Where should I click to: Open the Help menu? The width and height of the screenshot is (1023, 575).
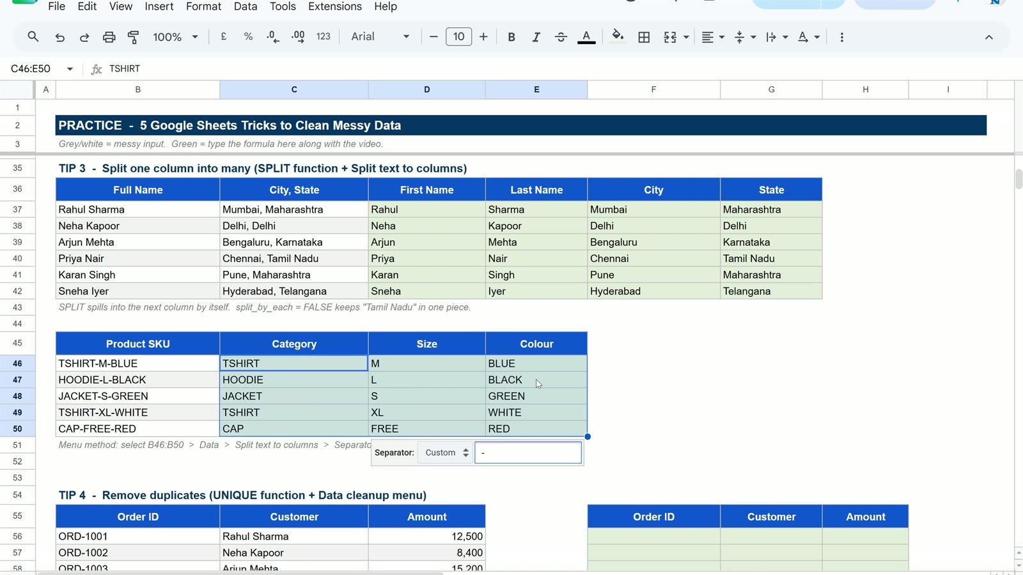386,6
